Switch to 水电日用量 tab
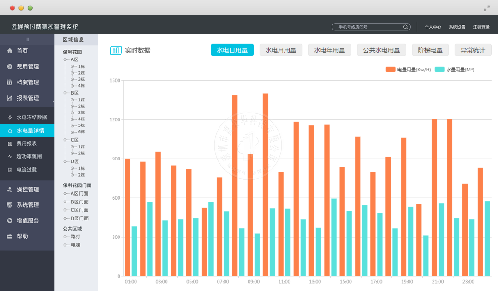The width and height of the screenshot is (498, 291). pyautogui.click(x=232, y=50)
